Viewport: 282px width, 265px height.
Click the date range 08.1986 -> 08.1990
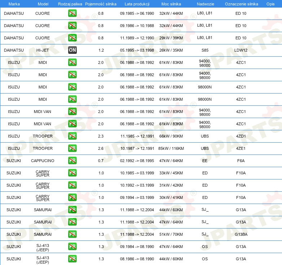[x=137, y=259]
